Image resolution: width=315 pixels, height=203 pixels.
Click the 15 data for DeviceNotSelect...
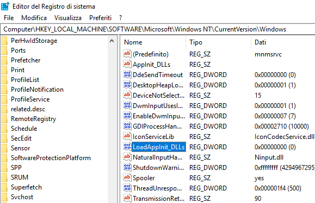click(x=258, y=96)
